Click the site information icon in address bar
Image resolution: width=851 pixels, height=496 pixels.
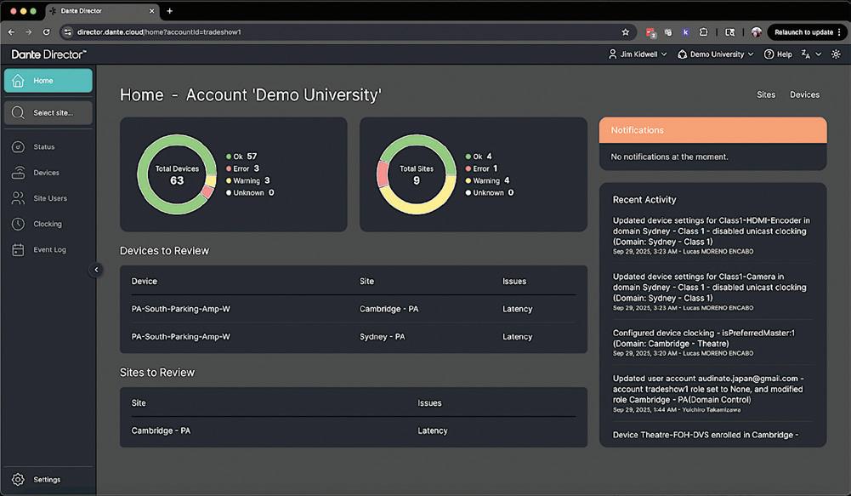[x=68, y=32]
